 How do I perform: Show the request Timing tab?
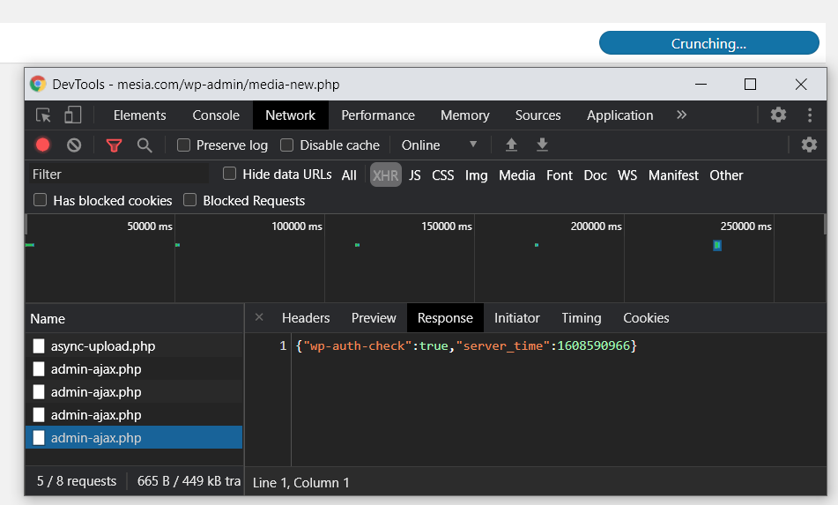coord(581,318)
